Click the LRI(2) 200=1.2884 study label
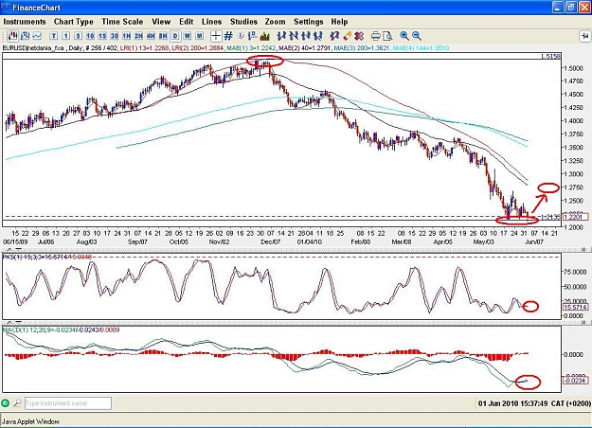 (198, 48)
